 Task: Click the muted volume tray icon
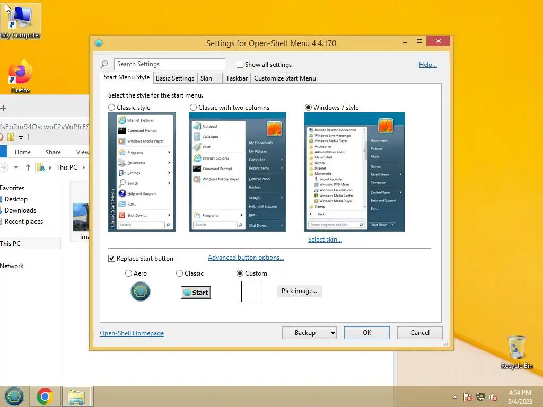coord(493,397)
